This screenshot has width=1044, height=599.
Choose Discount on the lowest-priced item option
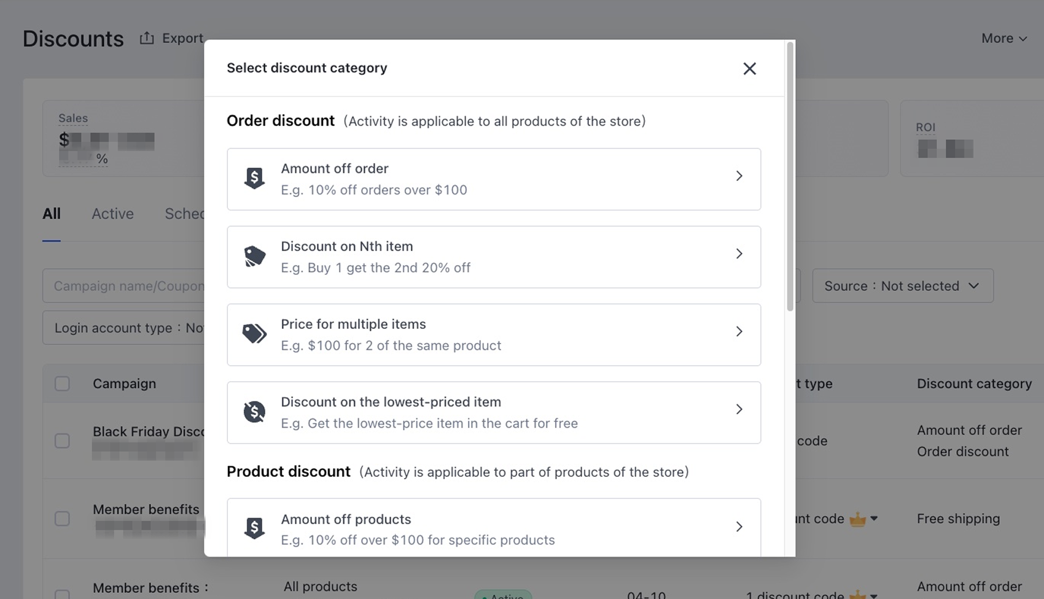(x=493, y=412)
